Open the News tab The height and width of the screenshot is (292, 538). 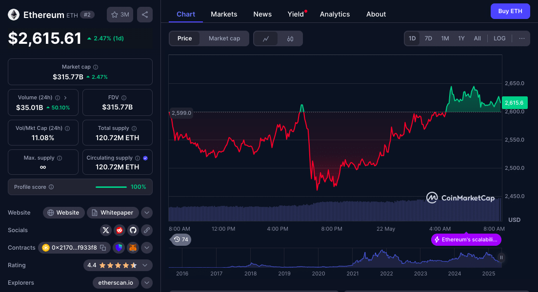pos(262,15)
